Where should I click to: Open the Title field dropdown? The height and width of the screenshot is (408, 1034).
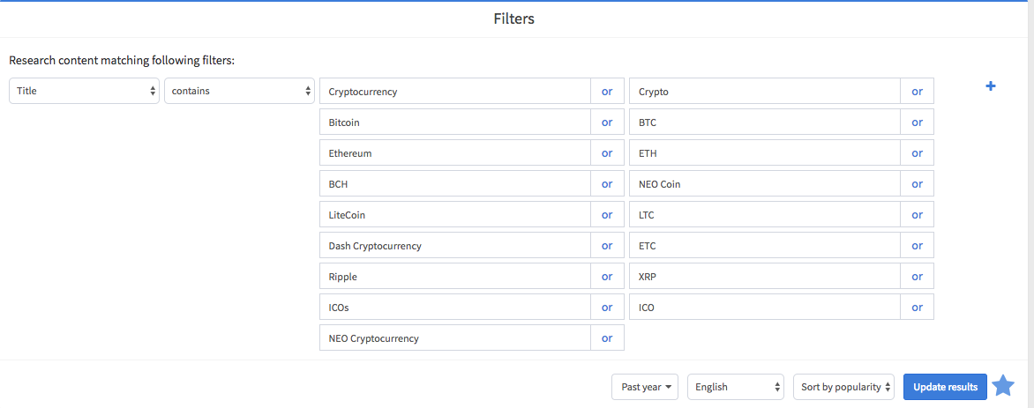pos(85,91)
